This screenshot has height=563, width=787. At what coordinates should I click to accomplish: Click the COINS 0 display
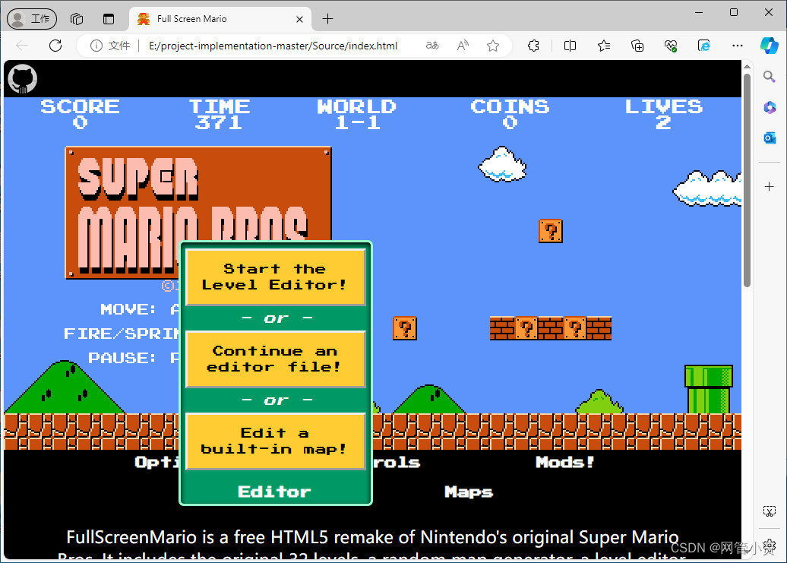[x=510, y=115]
